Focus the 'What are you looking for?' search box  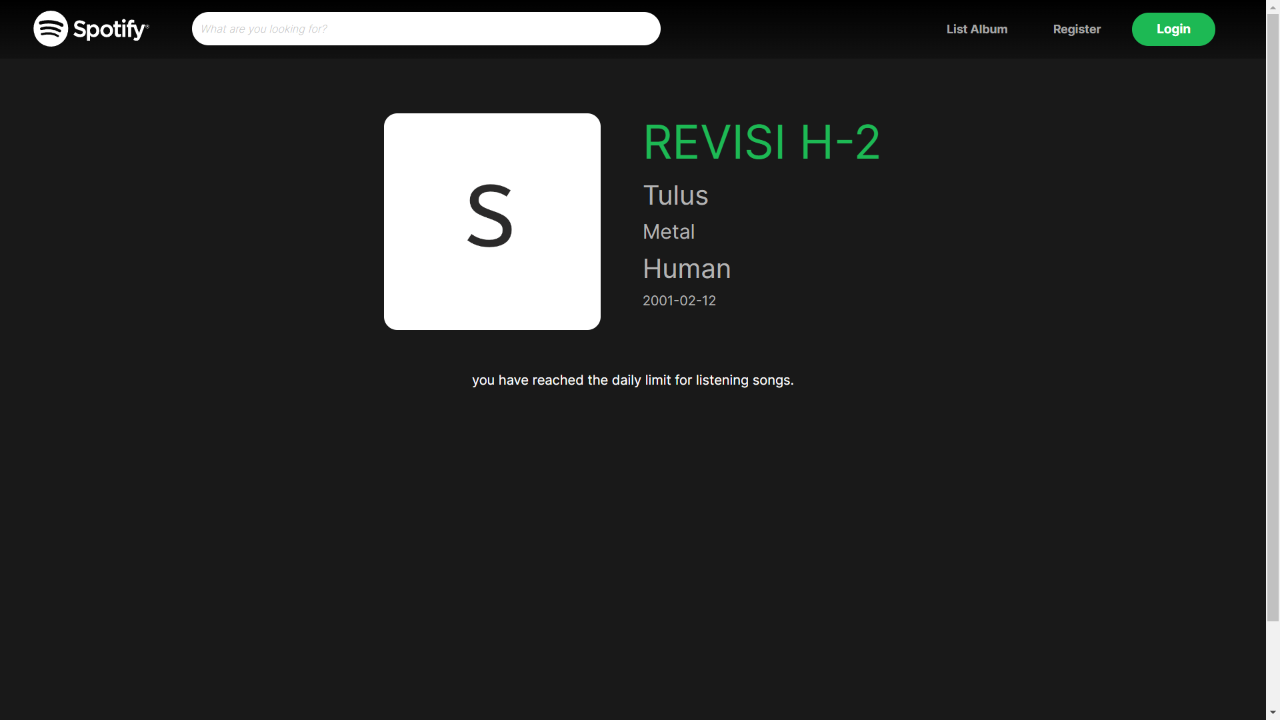click(x=426, y=29)
